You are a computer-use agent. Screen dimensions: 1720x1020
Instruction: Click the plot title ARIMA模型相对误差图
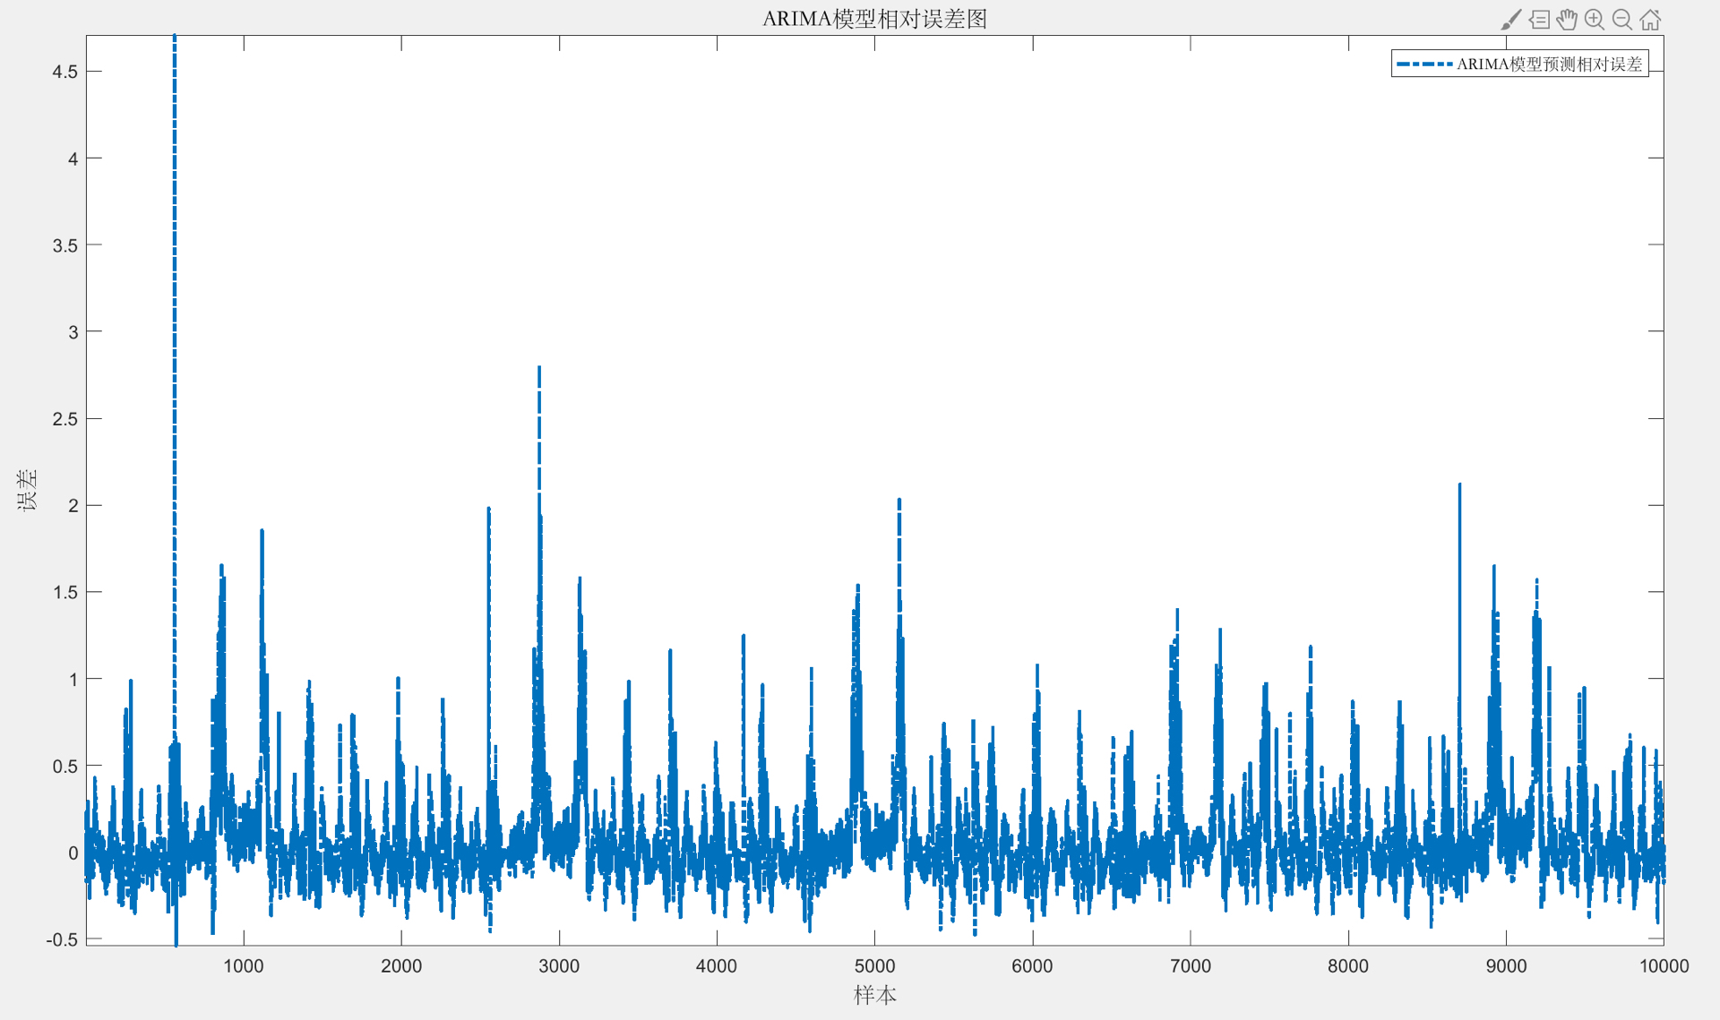point(874,19)
